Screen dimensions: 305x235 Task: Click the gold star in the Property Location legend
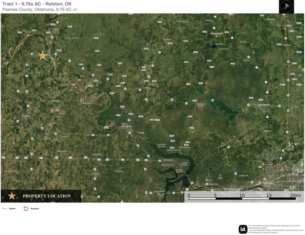(x=12, y=196)
